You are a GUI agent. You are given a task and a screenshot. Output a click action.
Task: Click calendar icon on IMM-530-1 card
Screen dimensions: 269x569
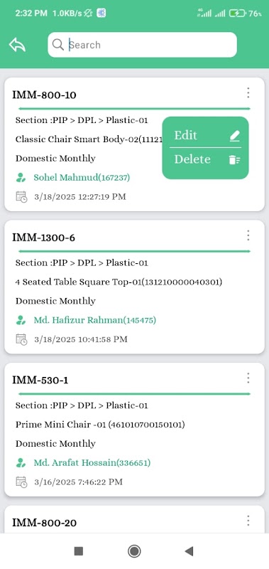coord(21,482)
